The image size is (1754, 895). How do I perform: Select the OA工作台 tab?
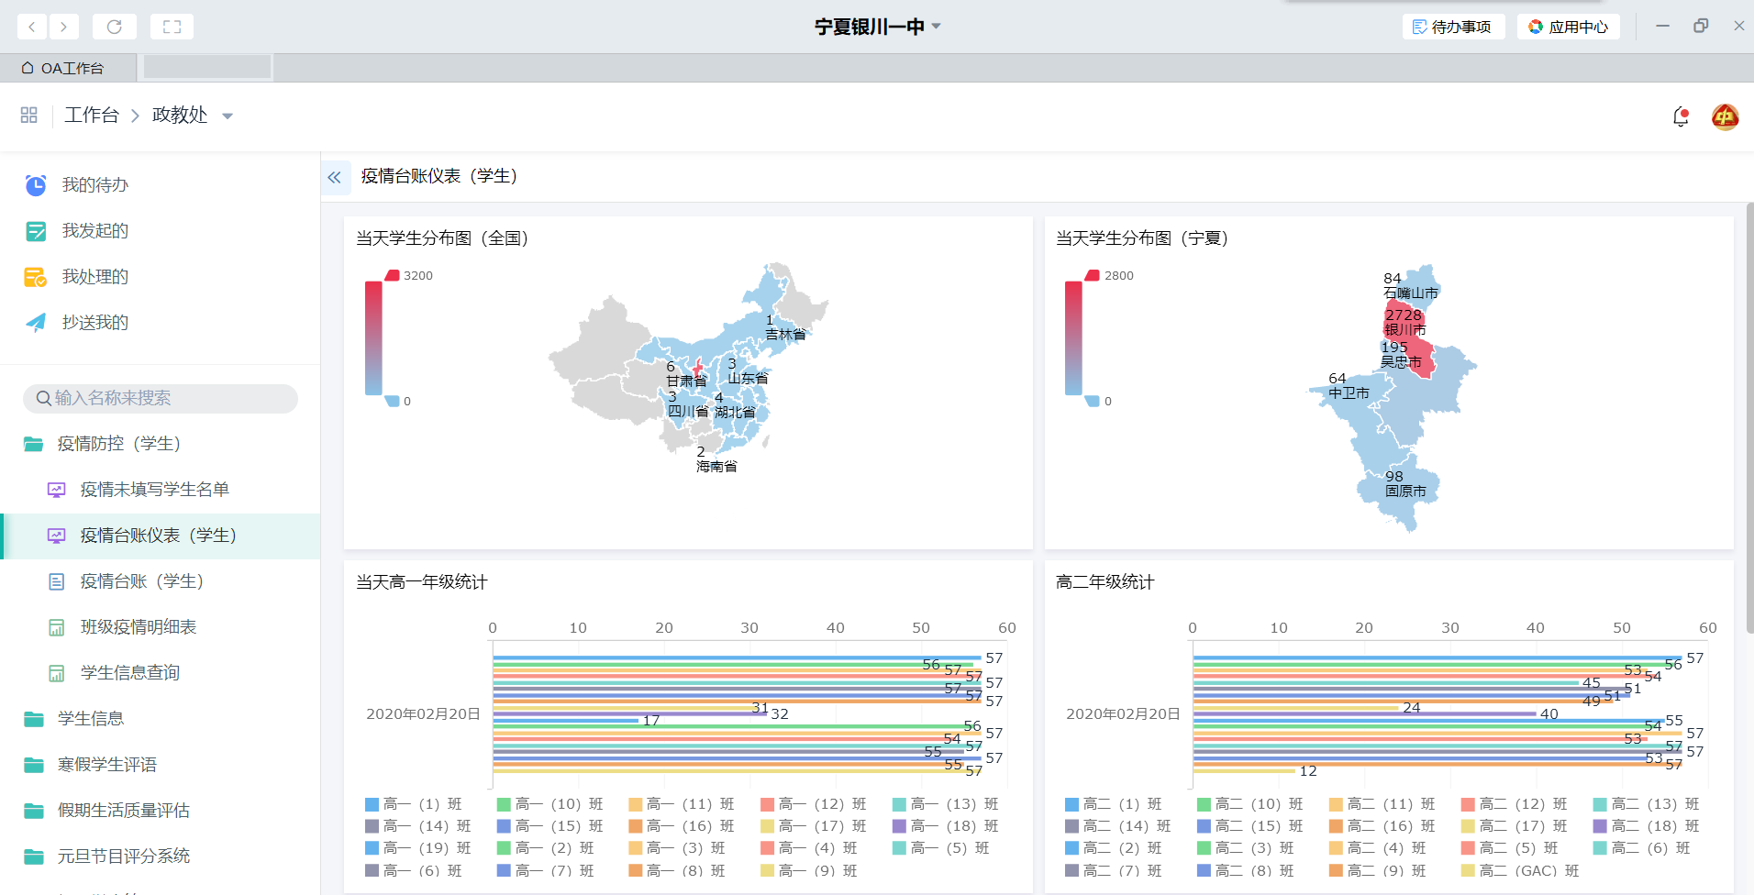click(69, 68)
